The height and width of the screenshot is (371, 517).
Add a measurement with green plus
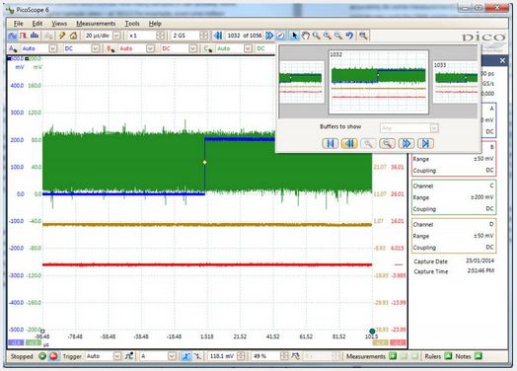[x=393, y=356]
